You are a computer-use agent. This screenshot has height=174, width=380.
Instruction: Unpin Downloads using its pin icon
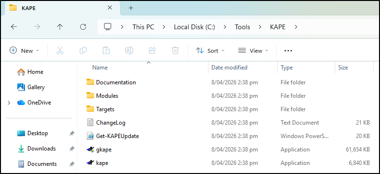tap(72, 149)
